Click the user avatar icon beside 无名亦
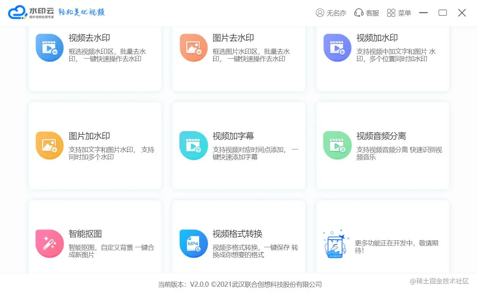Viewport: 477px width, 293px height. coord(320,13)
